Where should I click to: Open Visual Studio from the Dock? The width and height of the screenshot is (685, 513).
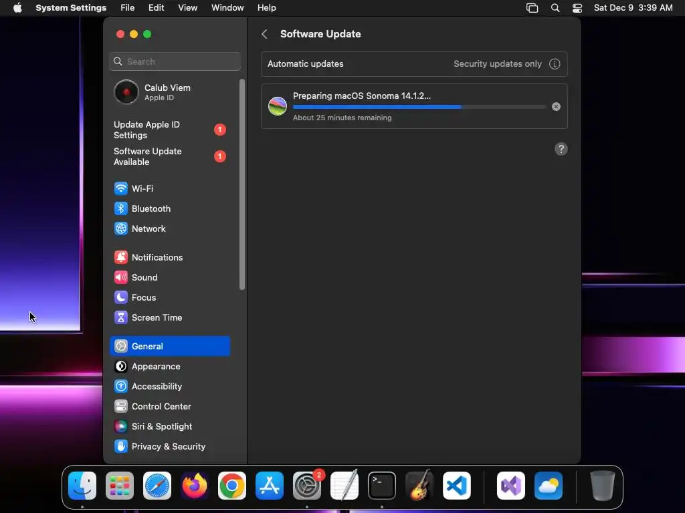pos(510,486)
